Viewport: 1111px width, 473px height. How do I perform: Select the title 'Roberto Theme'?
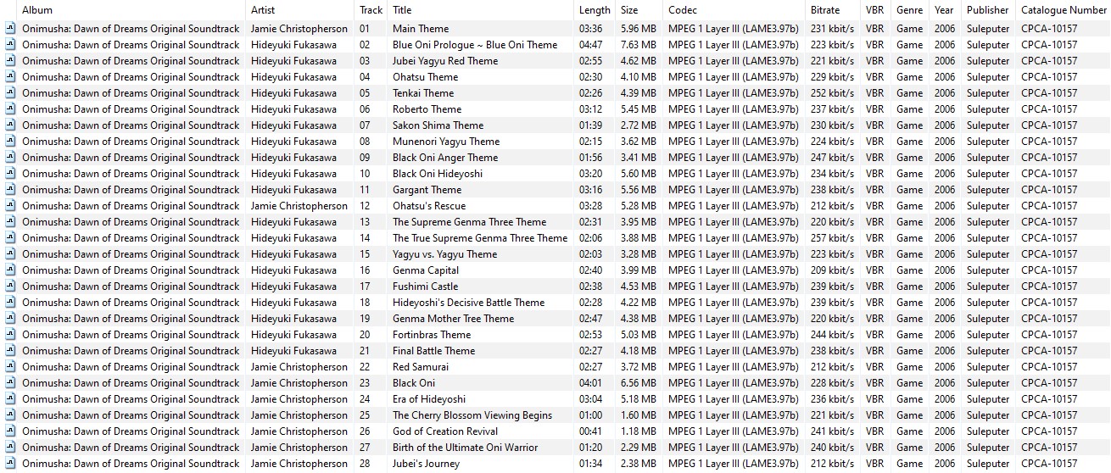tap(427, 109)
